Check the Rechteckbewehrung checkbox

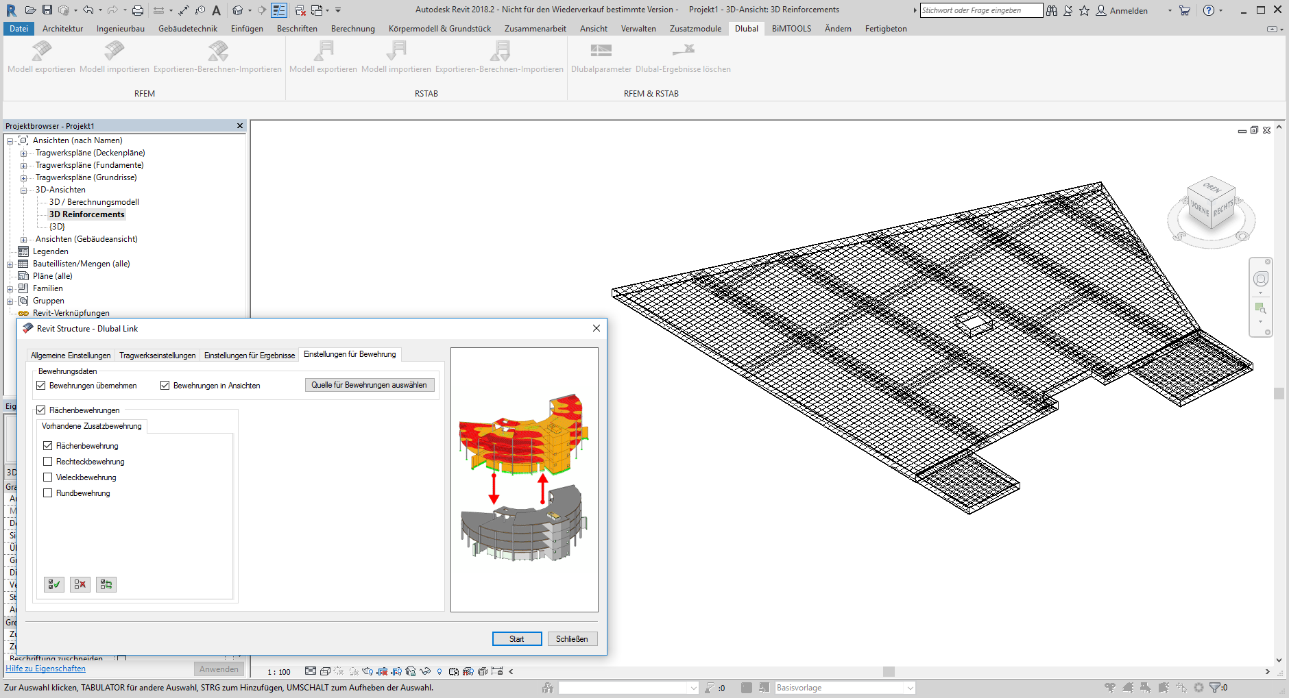(48, 462)
